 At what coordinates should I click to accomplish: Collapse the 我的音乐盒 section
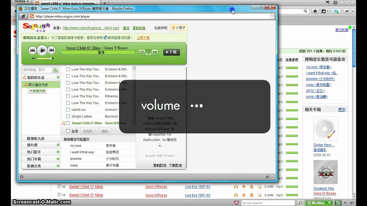click(58, 77)
